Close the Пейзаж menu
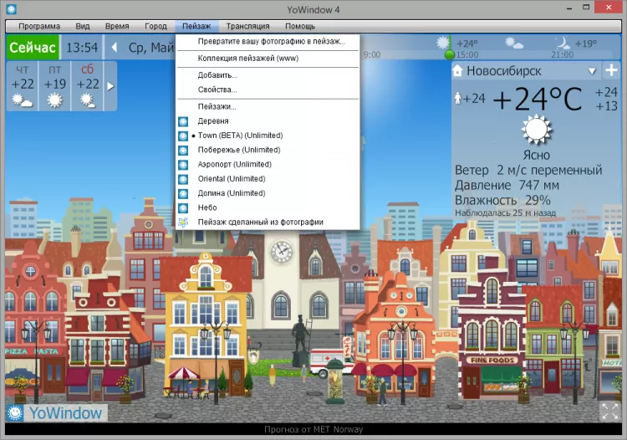Image resolution: width=627 pixels, height=440 pixels. tap(196, 27)
